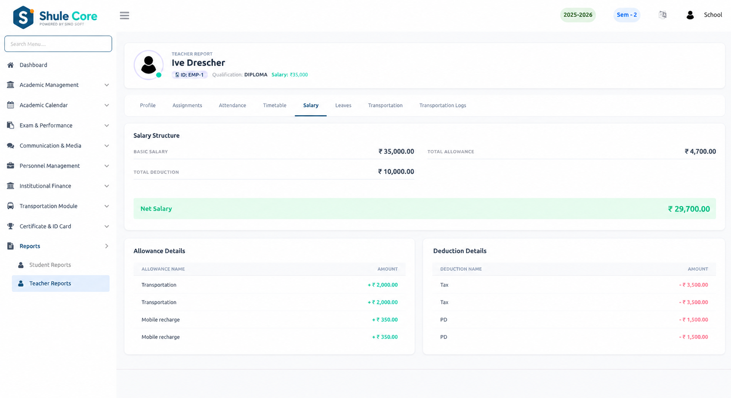Image resolution: width=731 pixels, height=398 pixels.
Task: Click the Sem - 2 badge
Action: point(627,15)
